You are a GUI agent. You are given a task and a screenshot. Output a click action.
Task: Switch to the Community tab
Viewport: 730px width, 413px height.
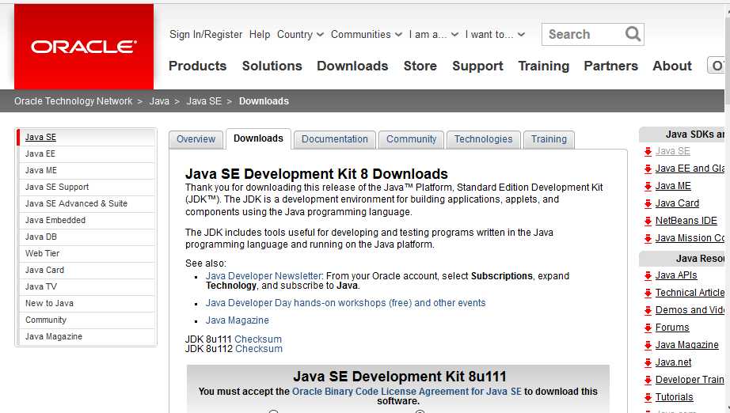click(x=412, y=139)
